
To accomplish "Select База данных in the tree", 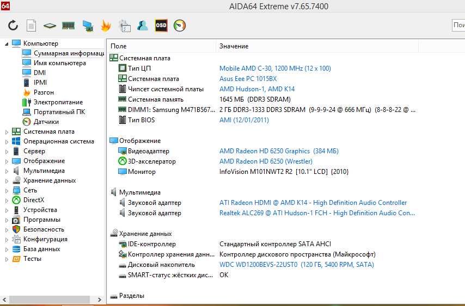I will point(41,249).
